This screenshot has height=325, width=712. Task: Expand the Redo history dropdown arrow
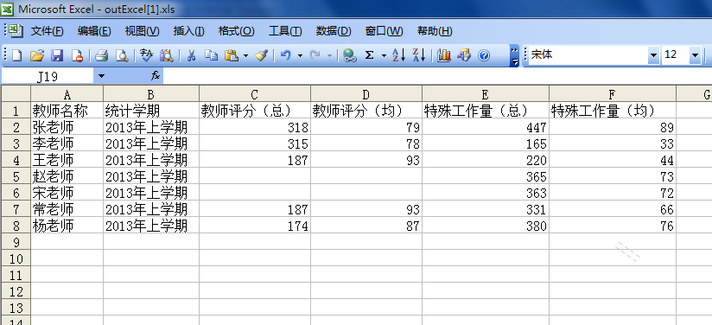(x=329, y=56)
